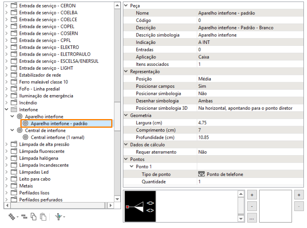Click the Nome value 'Aparelho interfone - padrão'
The width and height of the screenshot is (307, 228).
[226, 13]
